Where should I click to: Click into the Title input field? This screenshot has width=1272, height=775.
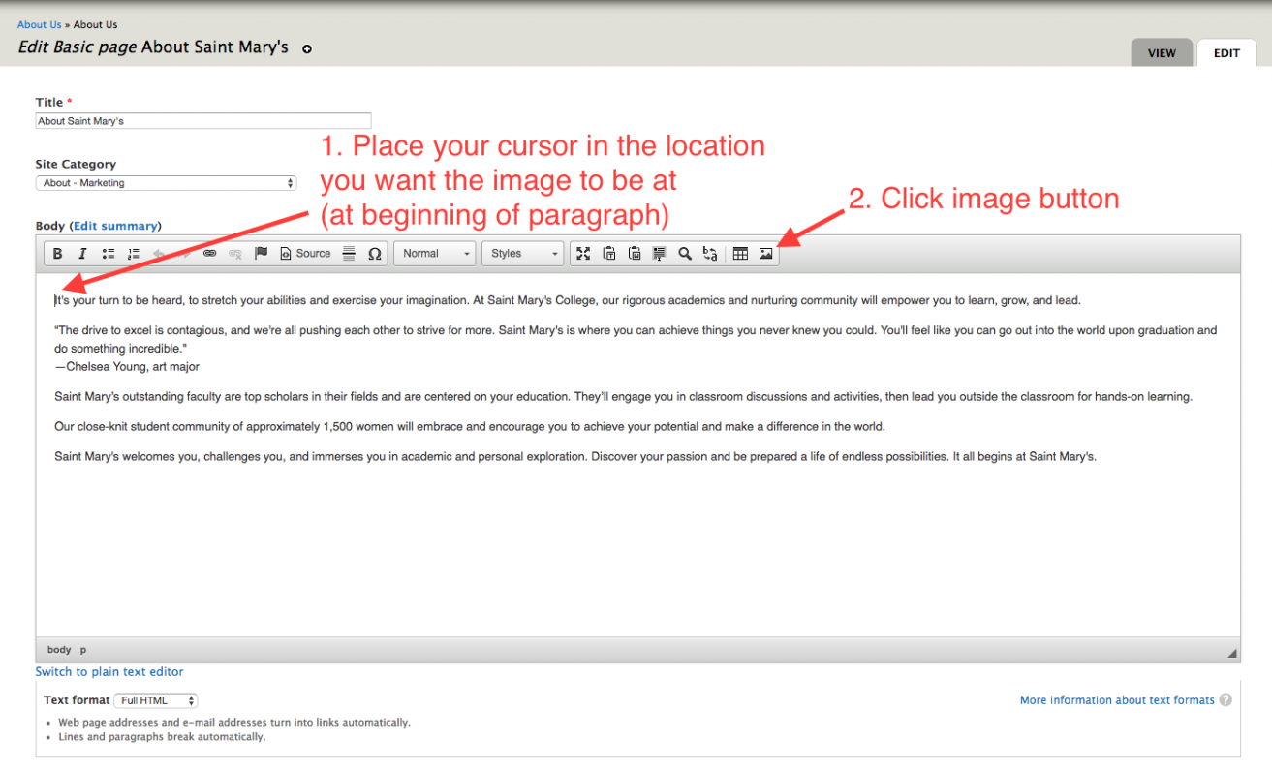203,121
